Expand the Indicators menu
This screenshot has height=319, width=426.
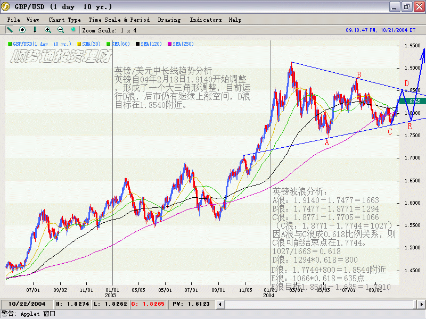206,20
